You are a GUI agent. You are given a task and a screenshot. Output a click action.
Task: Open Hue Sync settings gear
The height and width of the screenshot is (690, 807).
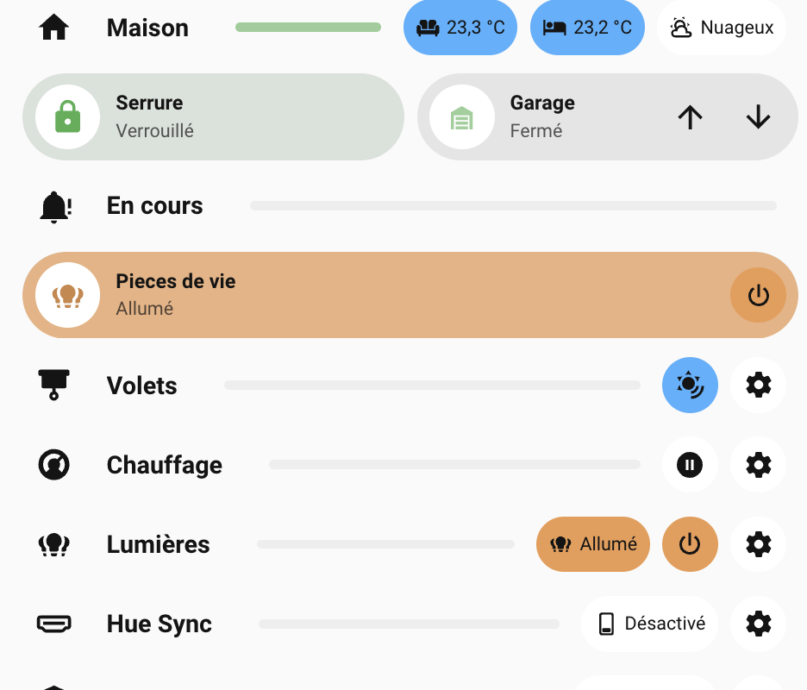tap(758, 624)
